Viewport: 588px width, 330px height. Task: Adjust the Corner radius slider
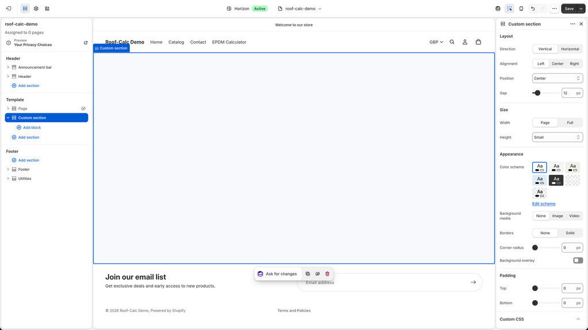click(x=535, y=247)
